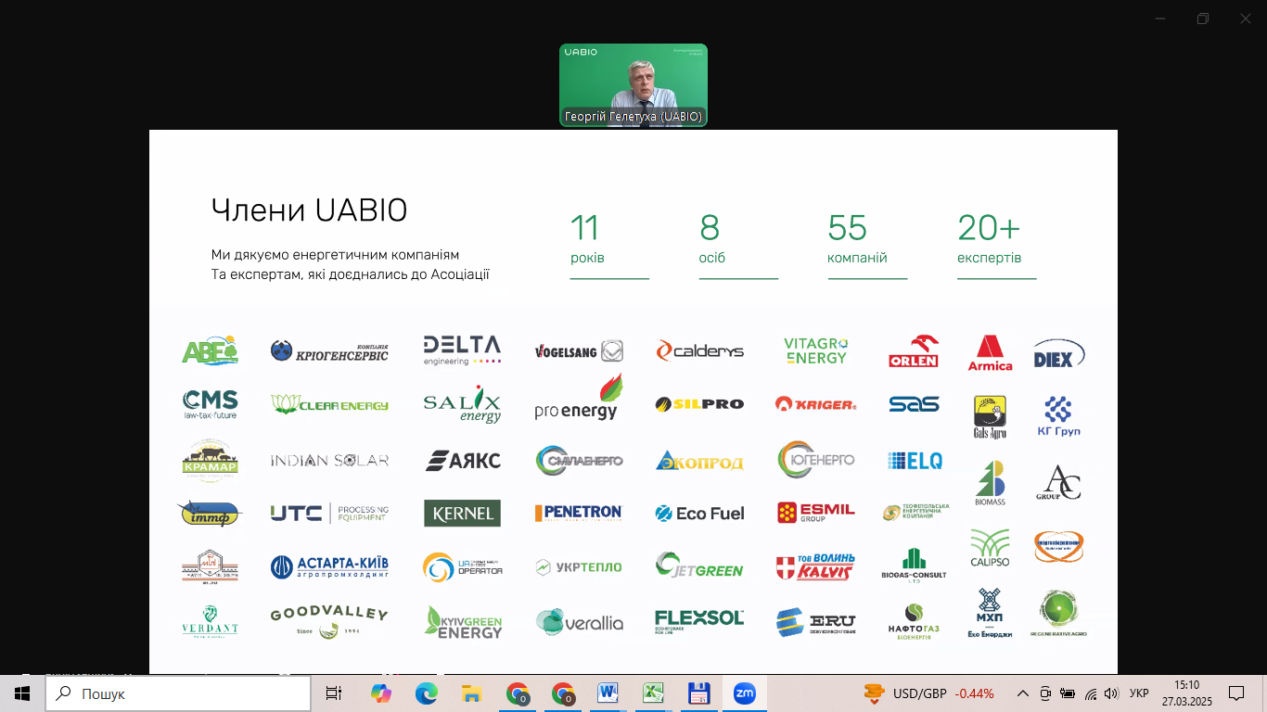Viewport: 1267px width, 712px height.
Task: Click the Zoom icon on the taskbar
Action: point(744,693)
